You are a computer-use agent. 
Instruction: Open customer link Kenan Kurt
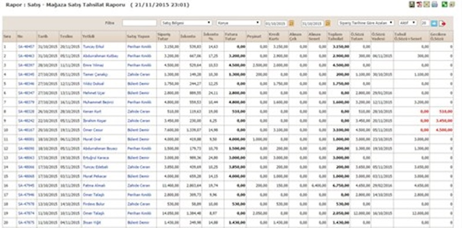point(92,111)
